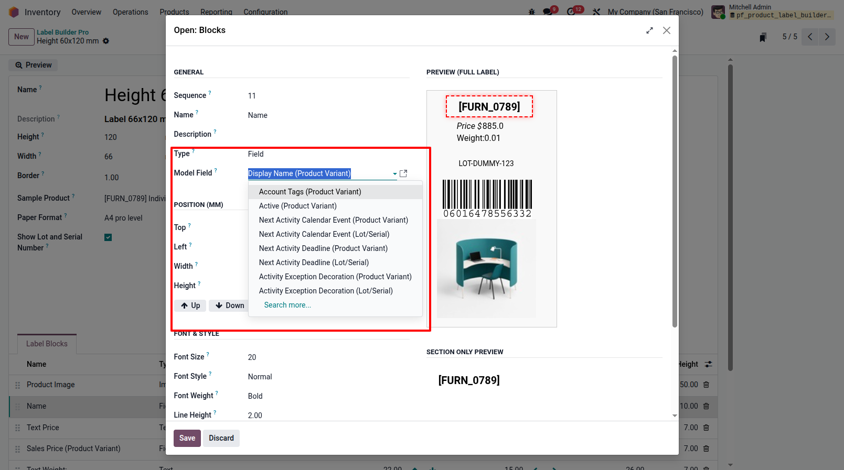Select Active (Product Variant) option
Image resolution: width=844 pixels, height=470 pixels.
(297, 206)
